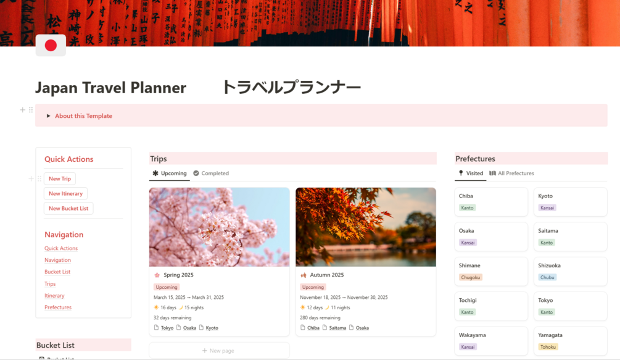Open the Spring 2025 cherry blossom thumbnail
The image size is (620, 360).
pyautogui.click(x=219, y=227)
